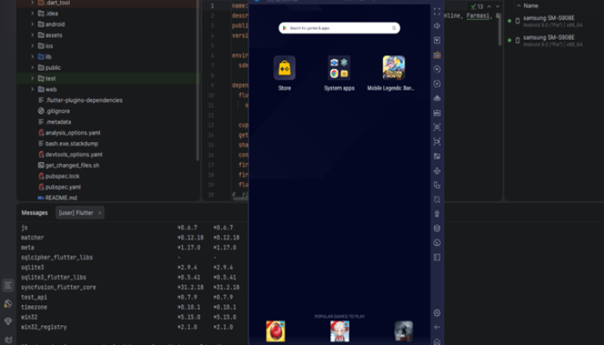The image size is (604, 345).
Task: Click the rotate screen icon in emulator sidebar
Action: (437, 199)
